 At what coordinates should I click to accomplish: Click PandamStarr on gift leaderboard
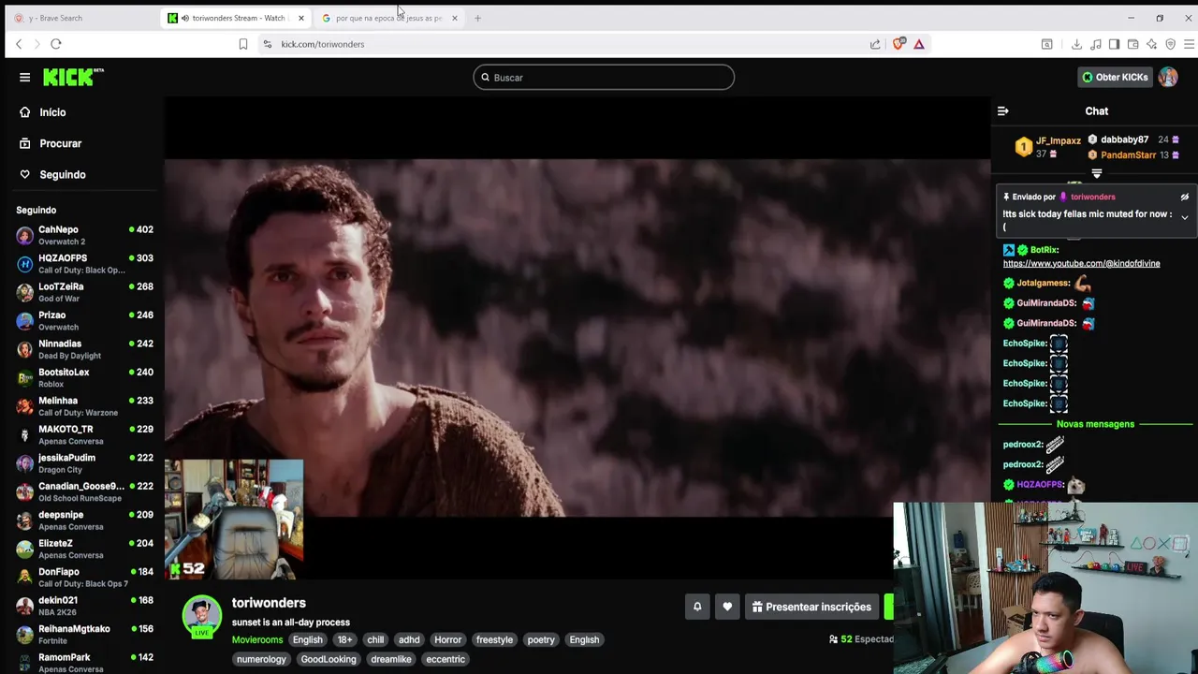[x=1128, y=155]
